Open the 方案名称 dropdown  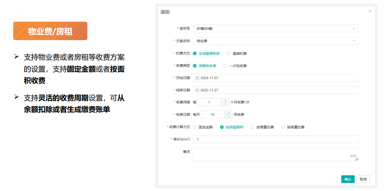pos(276,41)
